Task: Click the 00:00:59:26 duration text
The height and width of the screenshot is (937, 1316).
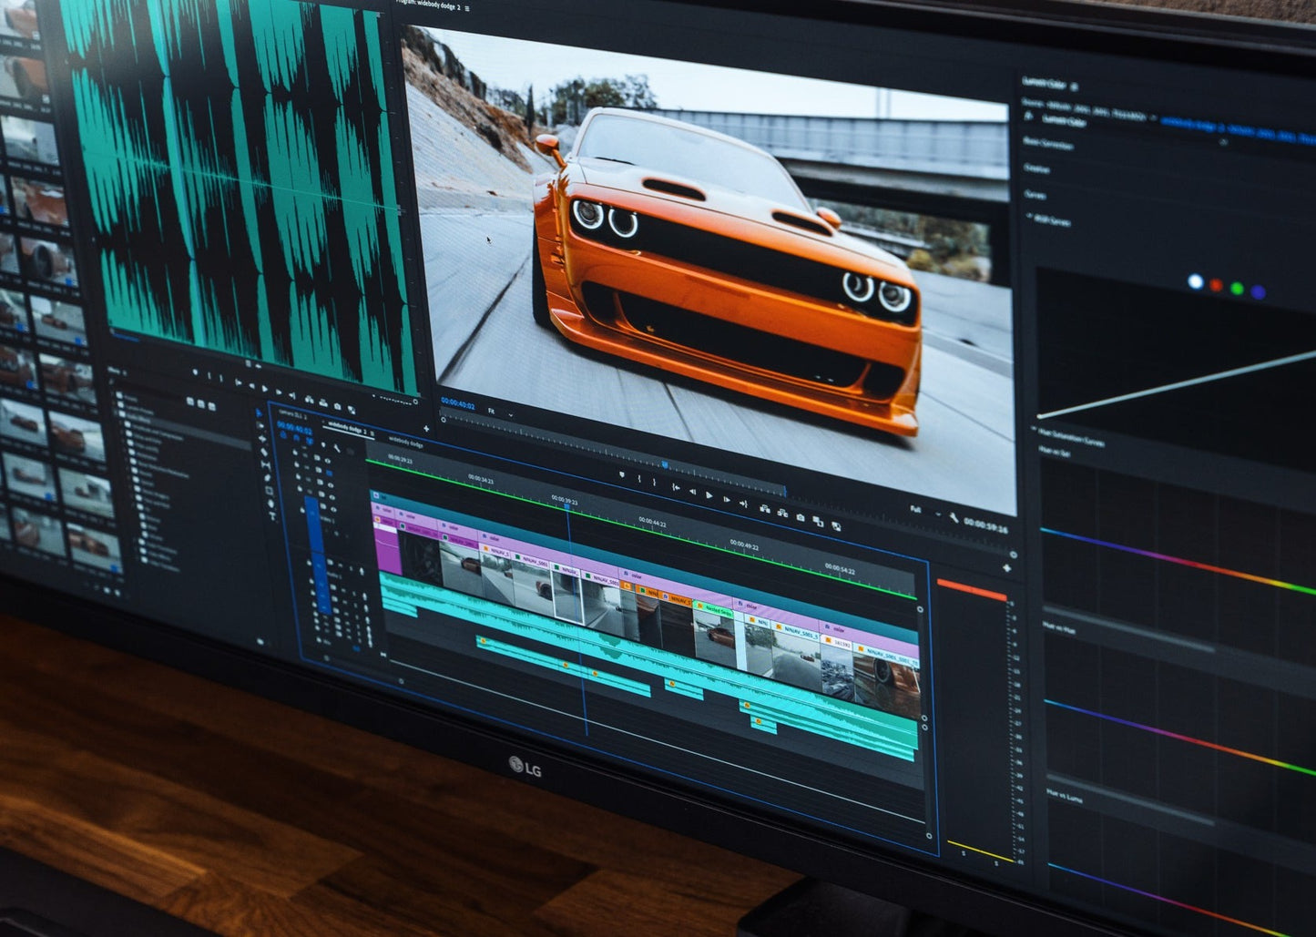Action: pyautogui.click(x=985, y=525)
